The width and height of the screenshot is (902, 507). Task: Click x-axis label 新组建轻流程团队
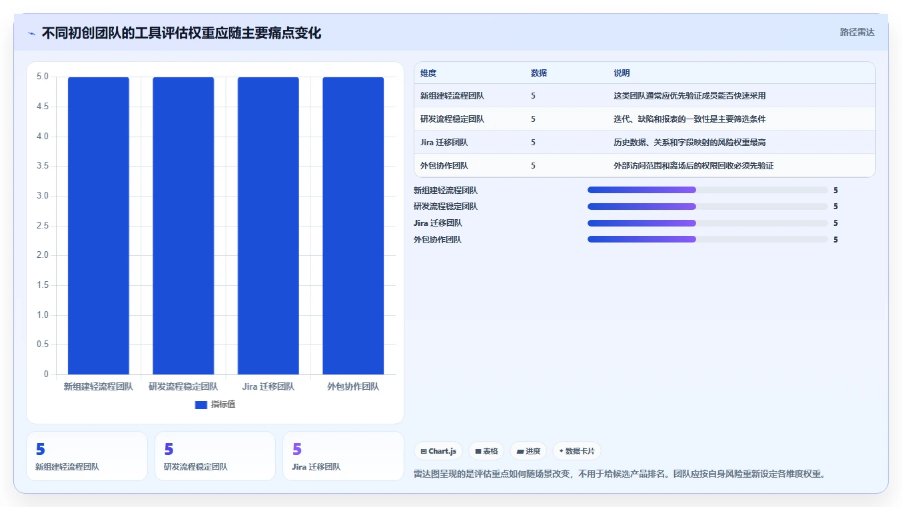click(99, 386)
